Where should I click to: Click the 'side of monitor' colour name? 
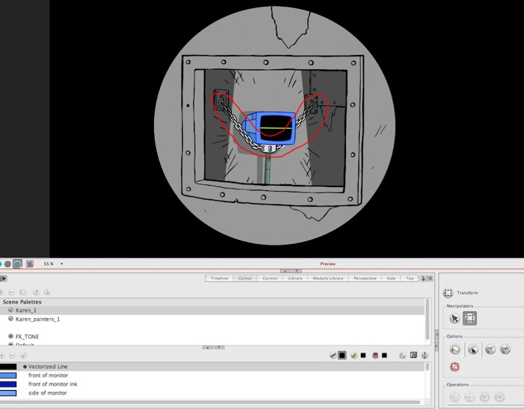(47, 393)
